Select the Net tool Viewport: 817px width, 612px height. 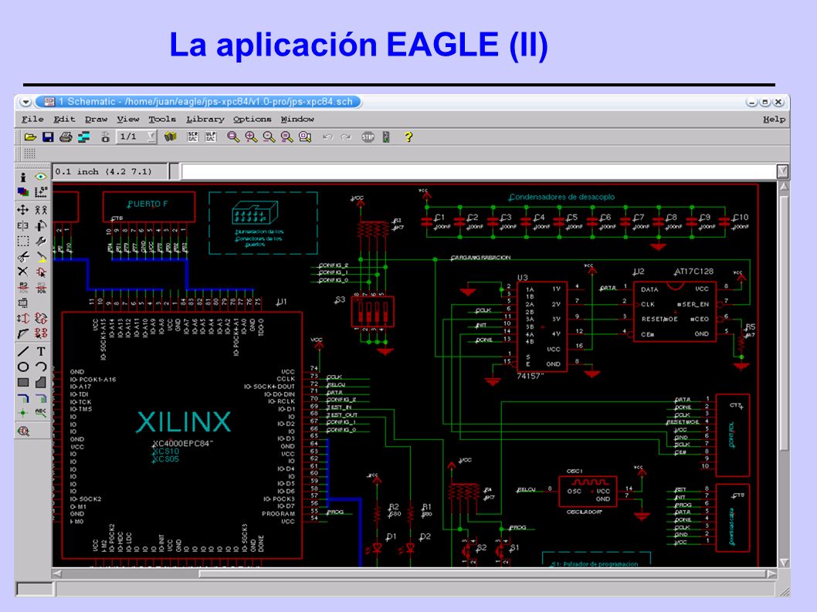point(41,398)
